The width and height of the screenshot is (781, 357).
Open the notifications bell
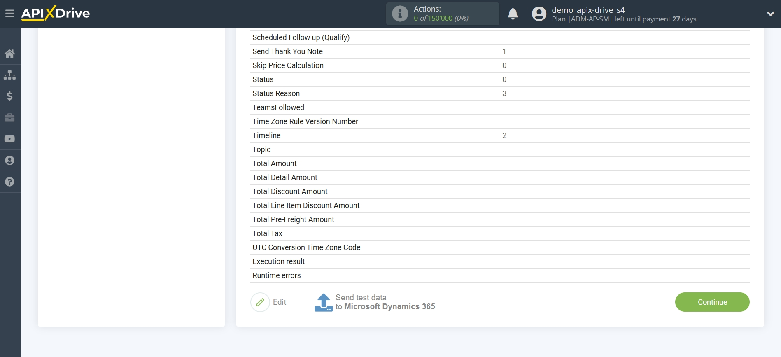pos(513,14)
